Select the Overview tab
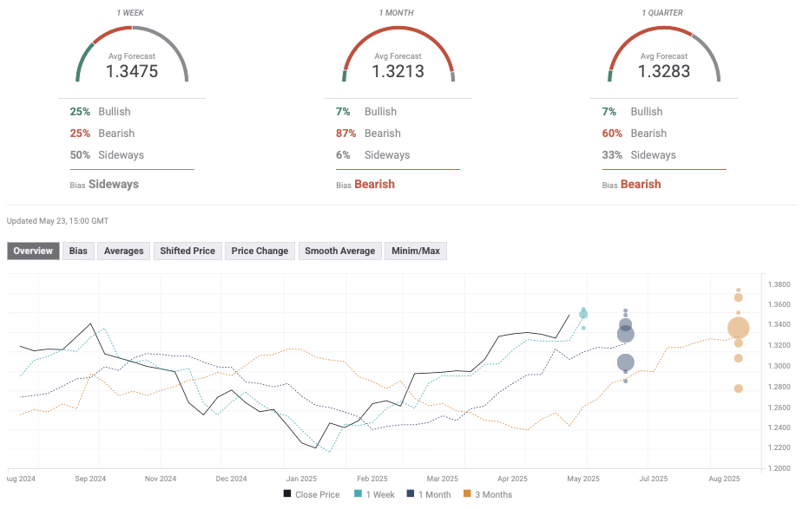 pos(33,251)
